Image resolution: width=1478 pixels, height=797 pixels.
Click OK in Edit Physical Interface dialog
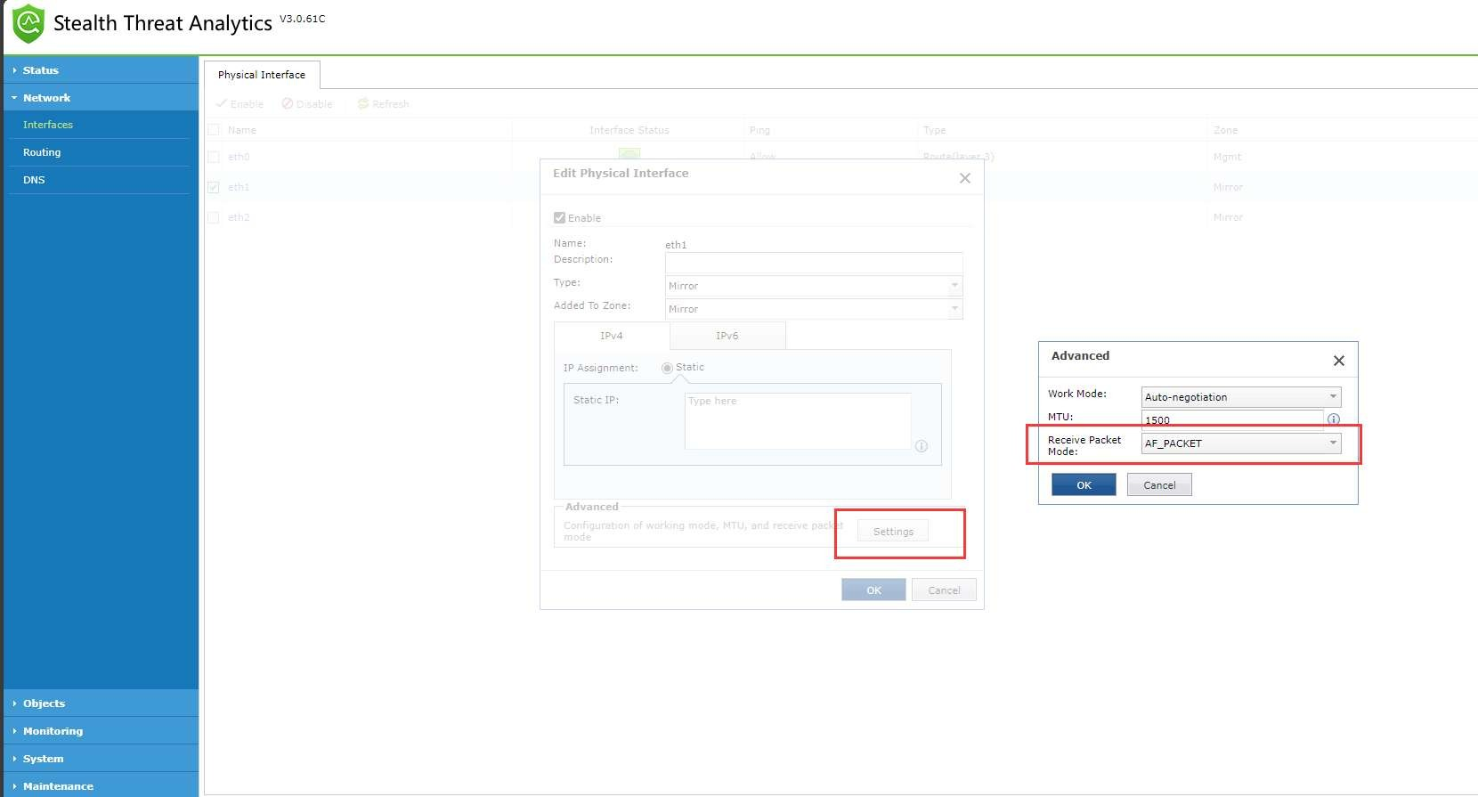click(x=873, y=590)
